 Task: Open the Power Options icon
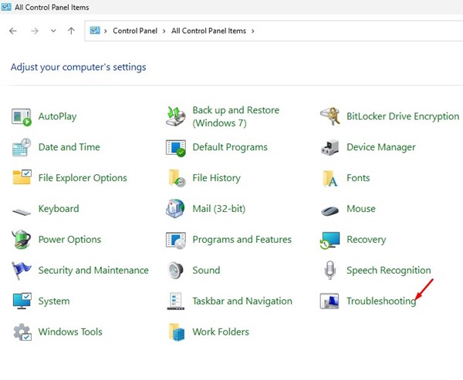22,240
